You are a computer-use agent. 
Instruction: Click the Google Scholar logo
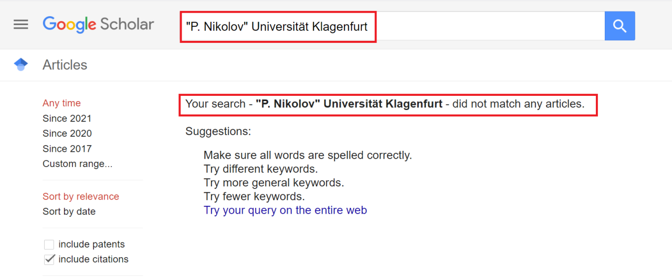[x=98, y=25]
